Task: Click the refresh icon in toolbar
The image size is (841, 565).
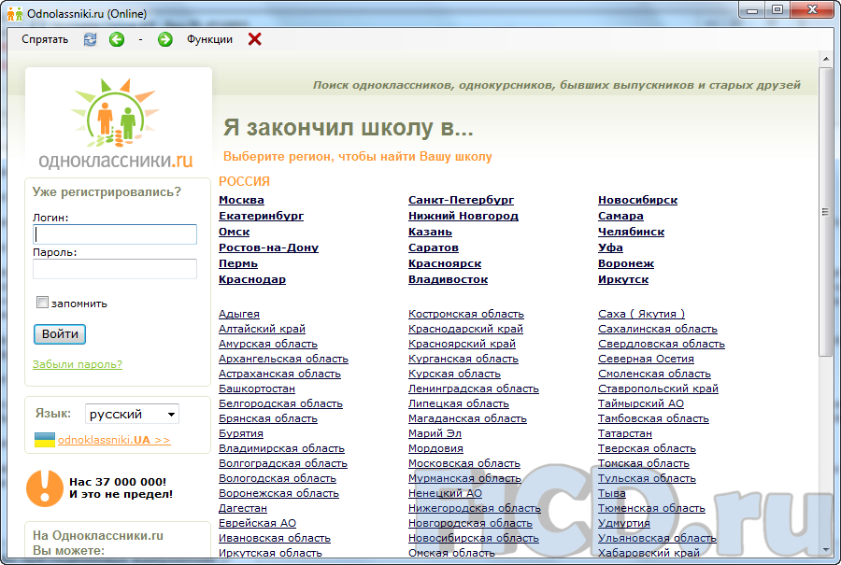Action: point(90,39)
